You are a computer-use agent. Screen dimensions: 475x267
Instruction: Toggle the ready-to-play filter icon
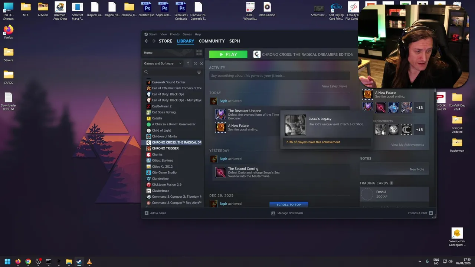click(201, 63)
